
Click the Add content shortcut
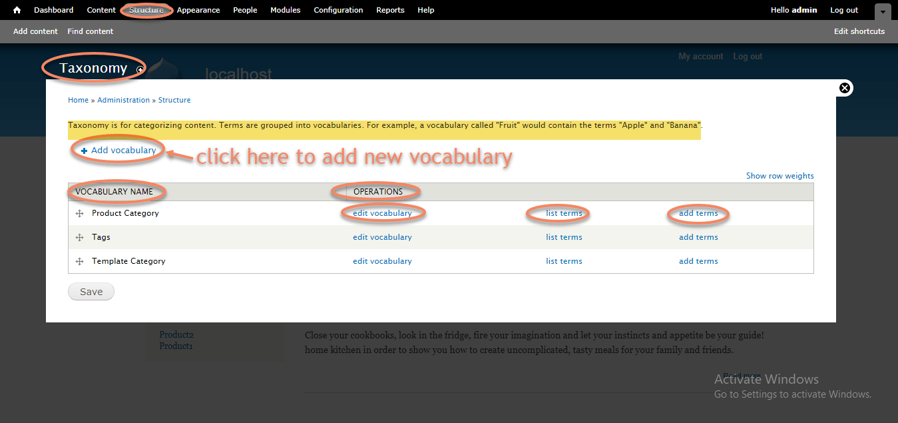pos(35,31)
